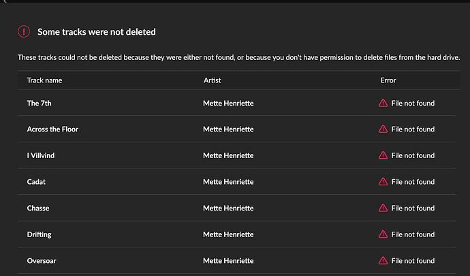Click the red alert icon beside the heading
470x276 pixels.
(24, 31)
